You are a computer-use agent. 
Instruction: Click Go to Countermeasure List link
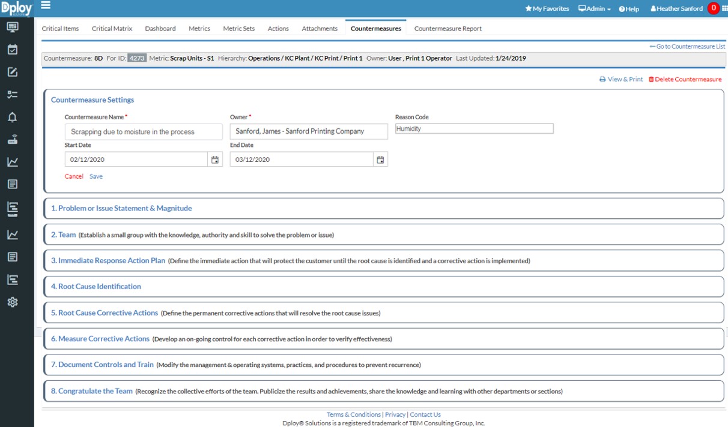(687, 46)
